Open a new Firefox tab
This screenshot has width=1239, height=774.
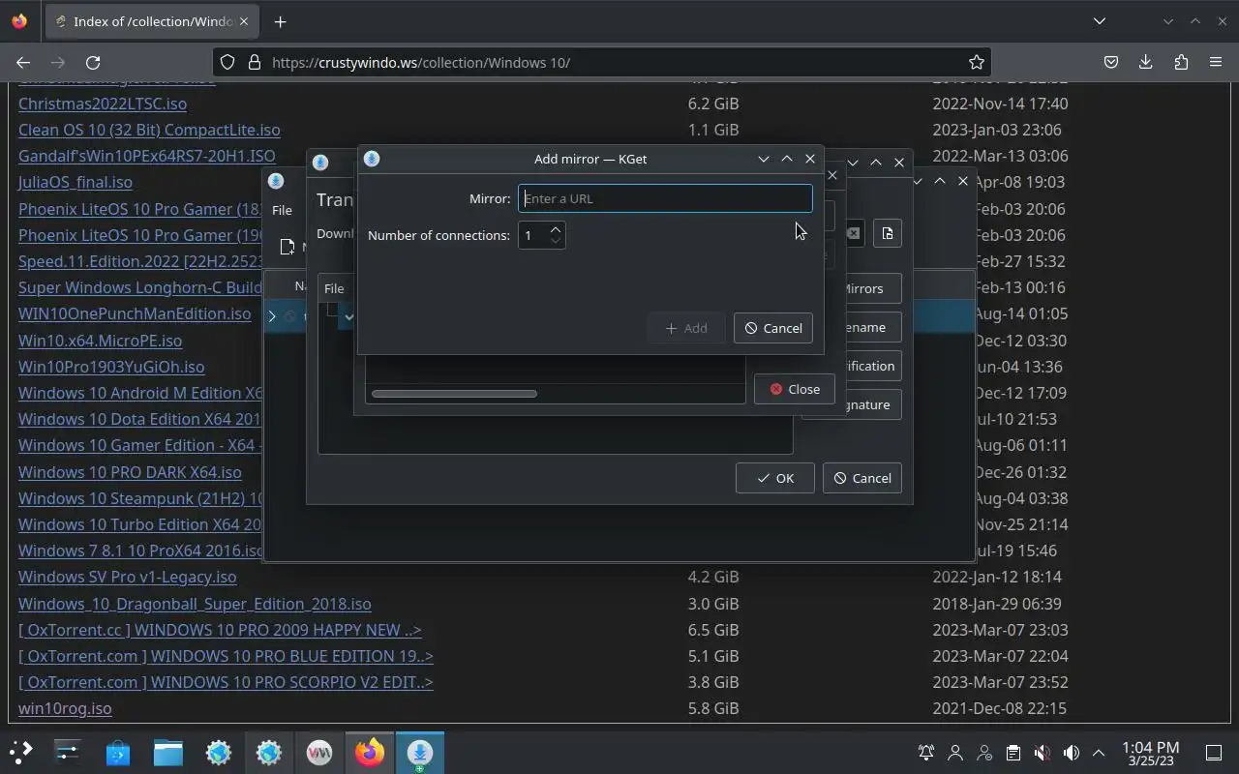click(x=280, y=21)
